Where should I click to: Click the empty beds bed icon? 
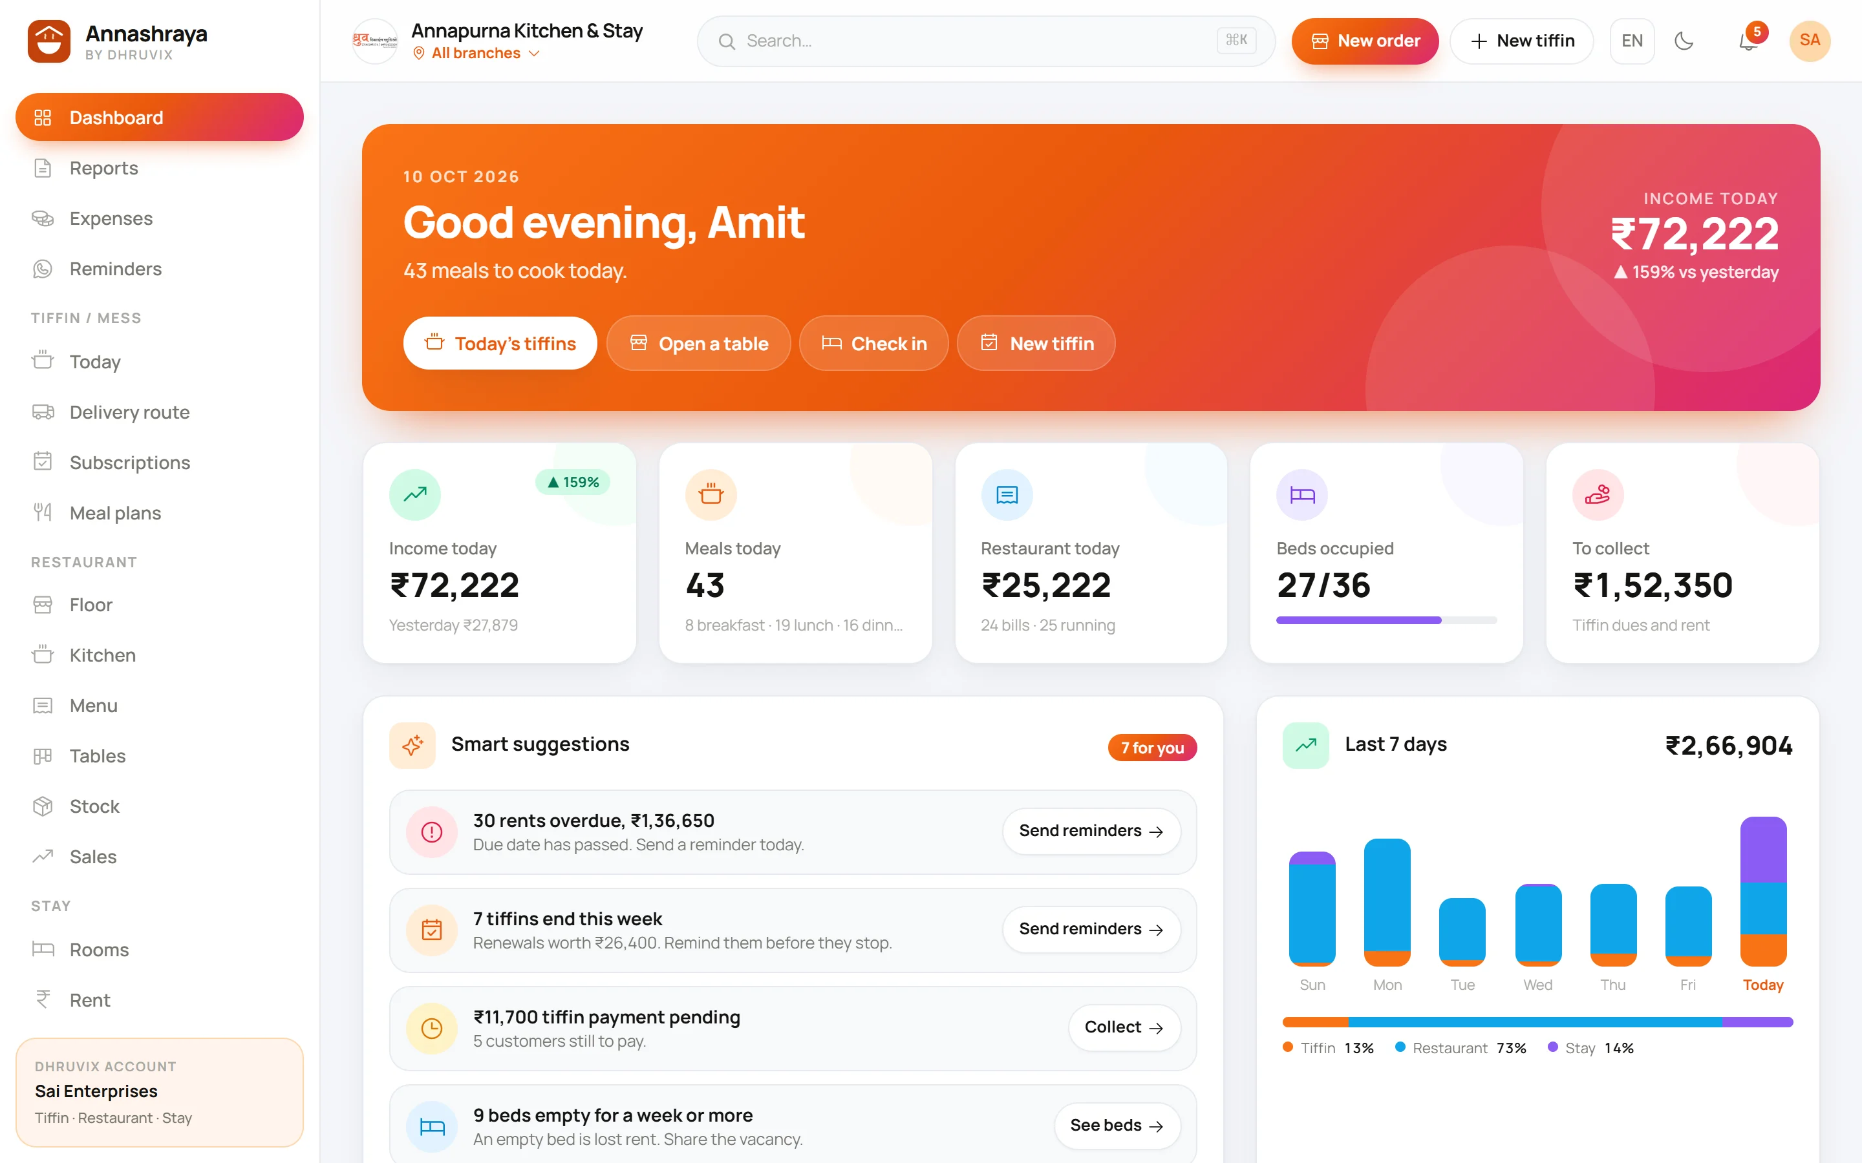click(x=432, y=1127)
